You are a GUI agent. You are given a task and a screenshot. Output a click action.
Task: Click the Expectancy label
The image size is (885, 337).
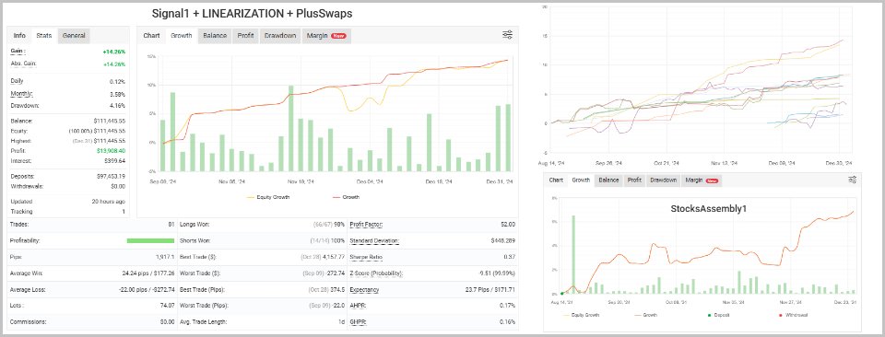coord(364,290)
